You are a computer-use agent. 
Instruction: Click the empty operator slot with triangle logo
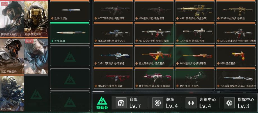coord(36,93)
